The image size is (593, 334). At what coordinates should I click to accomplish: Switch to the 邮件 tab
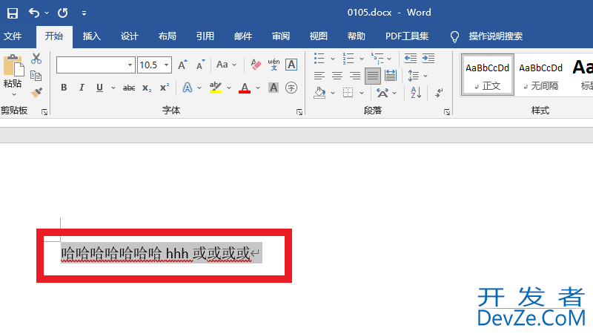pos(243,36)
